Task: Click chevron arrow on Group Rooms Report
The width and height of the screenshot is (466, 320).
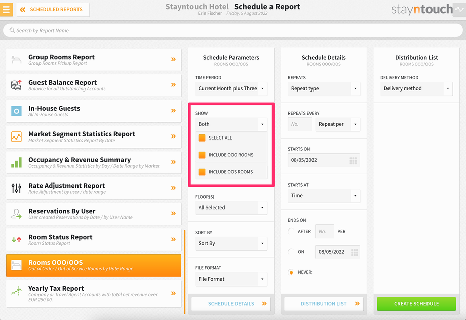Action: 174,59
